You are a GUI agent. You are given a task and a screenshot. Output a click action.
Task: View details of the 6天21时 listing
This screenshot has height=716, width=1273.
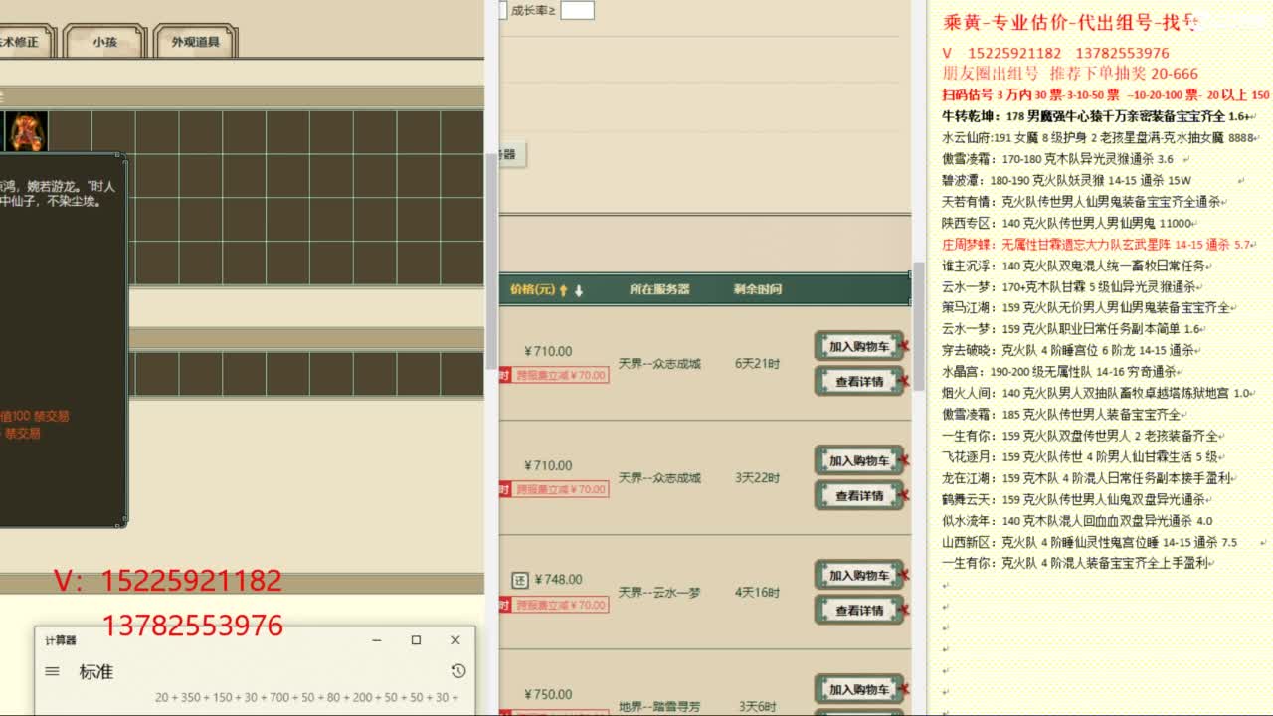[859, 381]
